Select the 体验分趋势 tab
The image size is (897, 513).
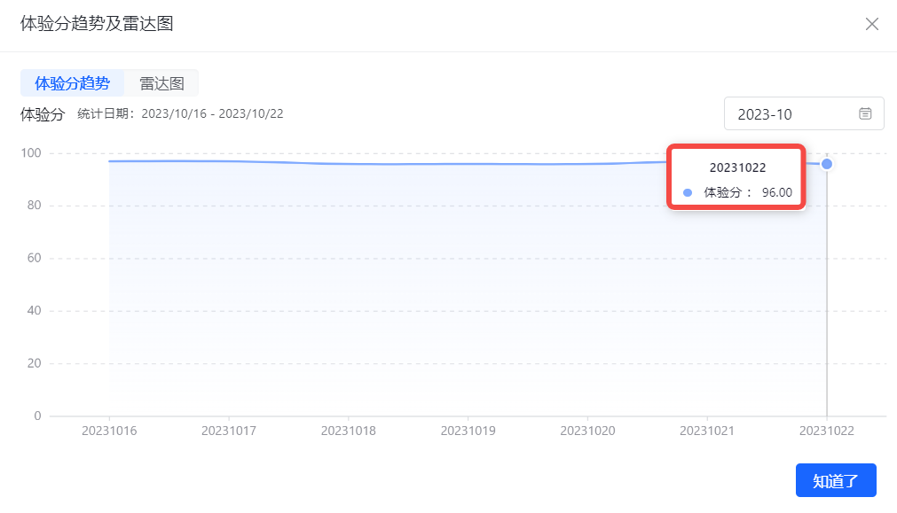click(73, 83)
